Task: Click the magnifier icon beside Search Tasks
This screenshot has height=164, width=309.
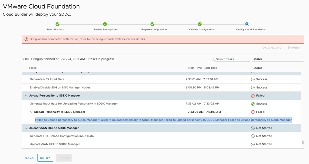Action: (x=213, y=59)
